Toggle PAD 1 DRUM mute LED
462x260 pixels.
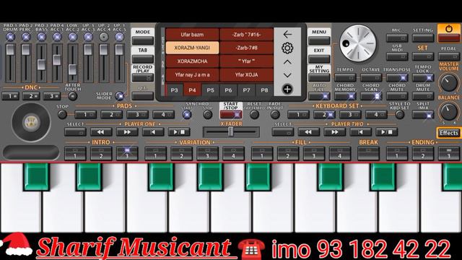[10, 37]
